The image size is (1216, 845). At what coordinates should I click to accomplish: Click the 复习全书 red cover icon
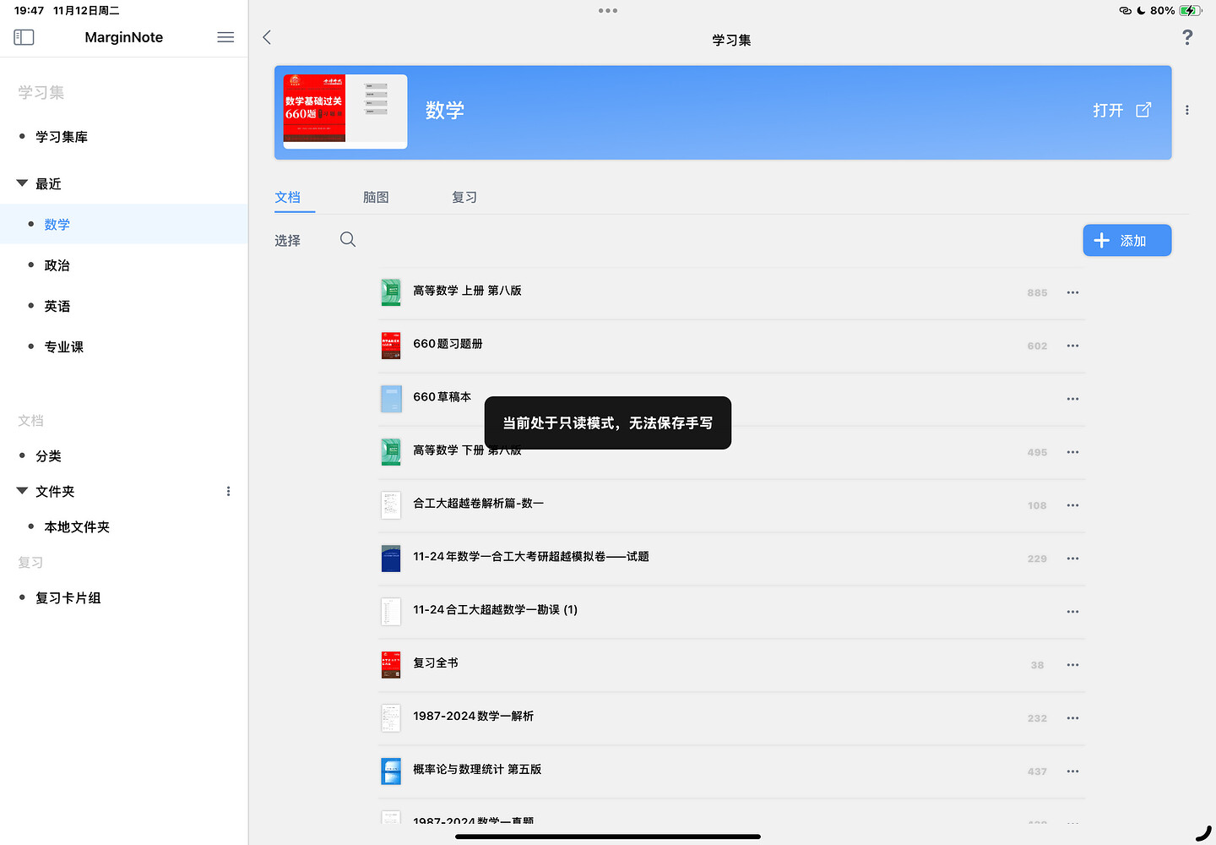391,665
